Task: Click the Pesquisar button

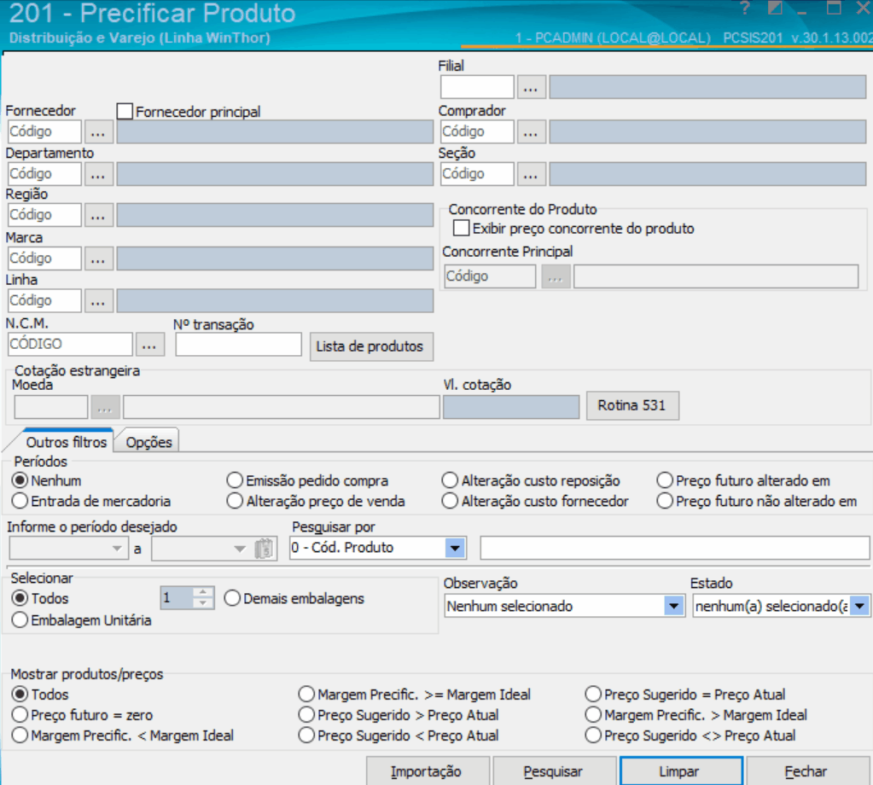Action: 555,771
